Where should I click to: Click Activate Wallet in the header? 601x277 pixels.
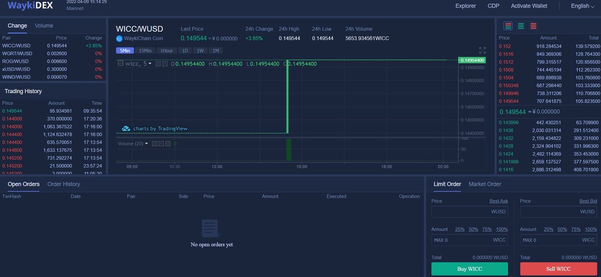529,6
